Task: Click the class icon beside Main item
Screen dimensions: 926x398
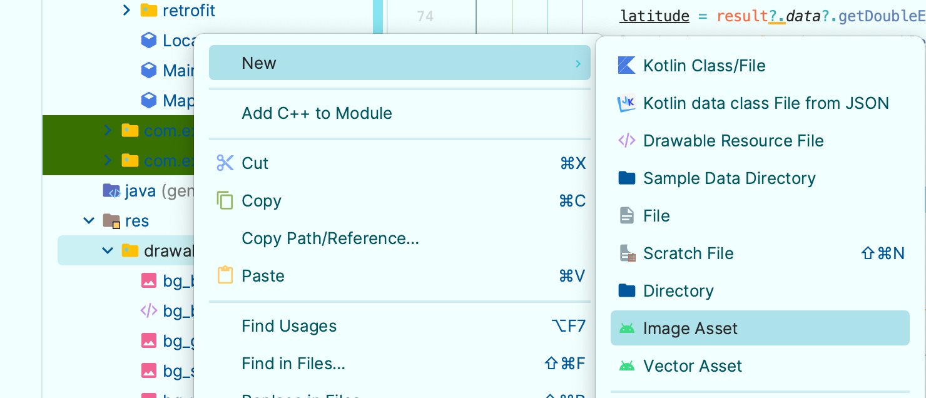Action: pyautogui.click(x=149, y=70)
